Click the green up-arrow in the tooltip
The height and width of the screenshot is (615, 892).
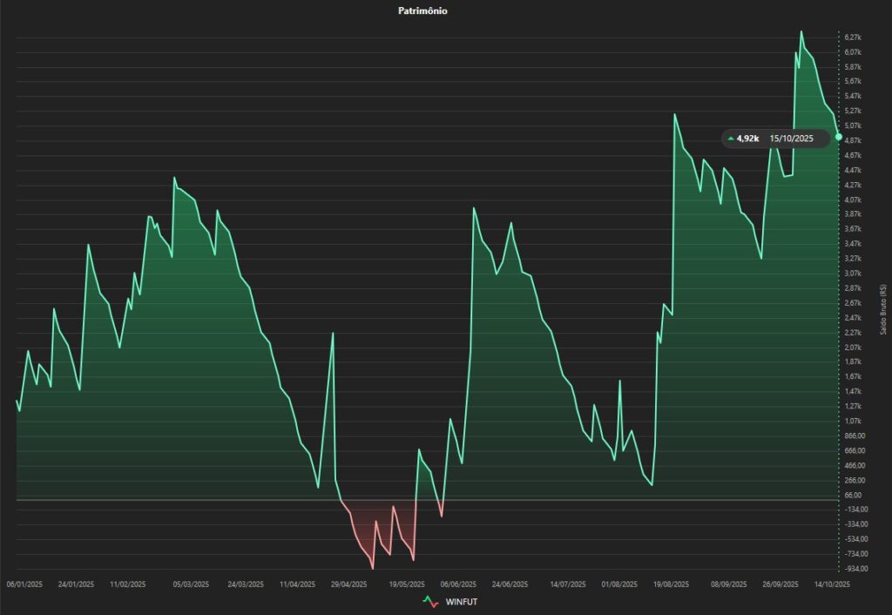tap(730, 139)
